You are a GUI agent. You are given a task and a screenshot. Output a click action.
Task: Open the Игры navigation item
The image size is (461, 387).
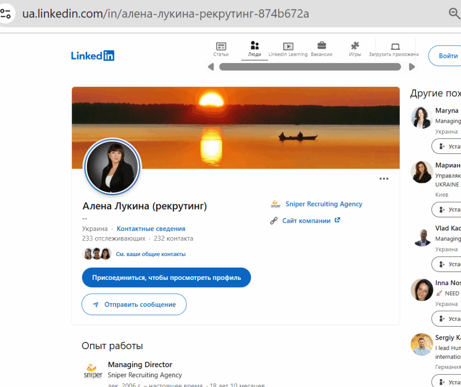355,49
